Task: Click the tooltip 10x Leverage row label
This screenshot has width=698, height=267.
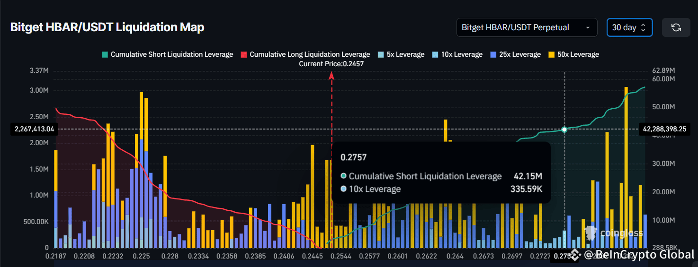Action: 375,189
